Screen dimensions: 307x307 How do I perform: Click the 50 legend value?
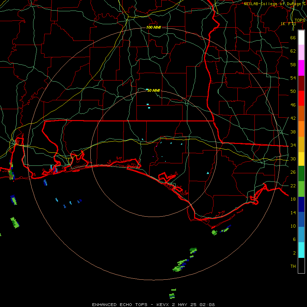[x=293, y=91]
